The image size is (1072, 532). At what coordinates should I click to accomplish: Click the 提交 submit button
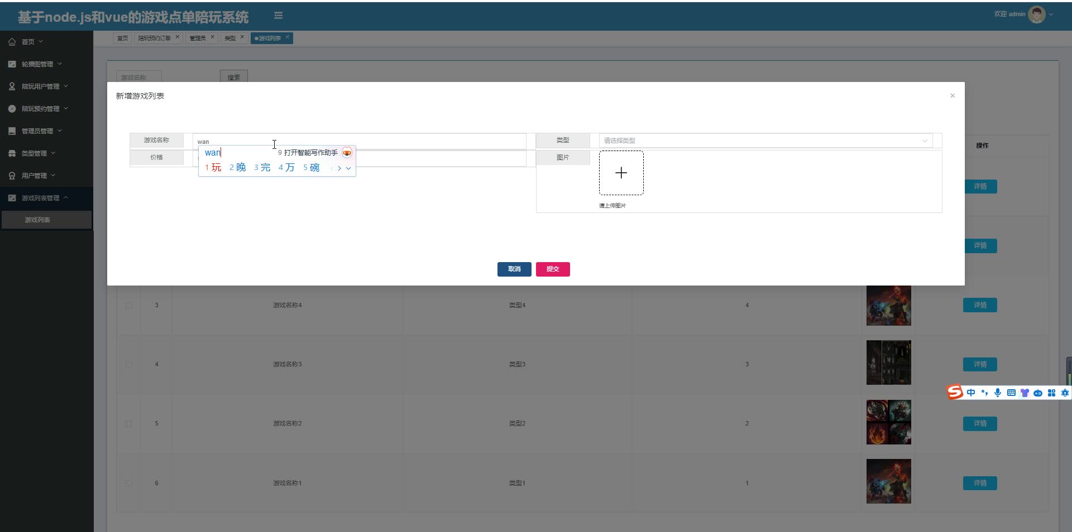point(553,269)
